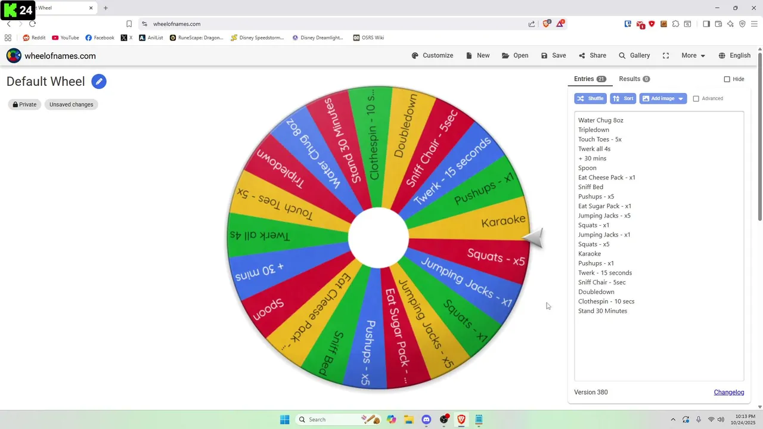763x429 pixels.
Task: Open browser hamburger main menu
Action: pos(754,24)
